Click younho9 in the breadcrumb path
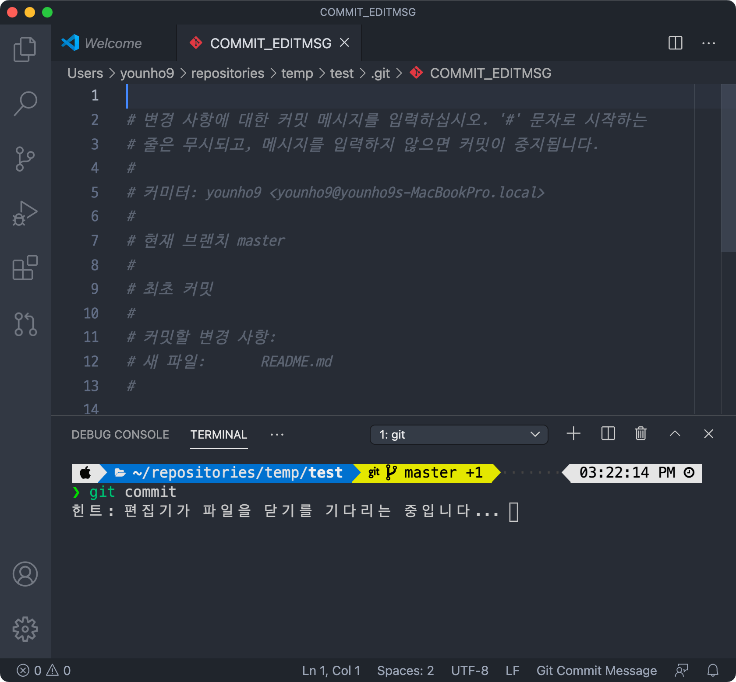The height and width of the screenshot is (682, 736). click(x=147, y=73)
